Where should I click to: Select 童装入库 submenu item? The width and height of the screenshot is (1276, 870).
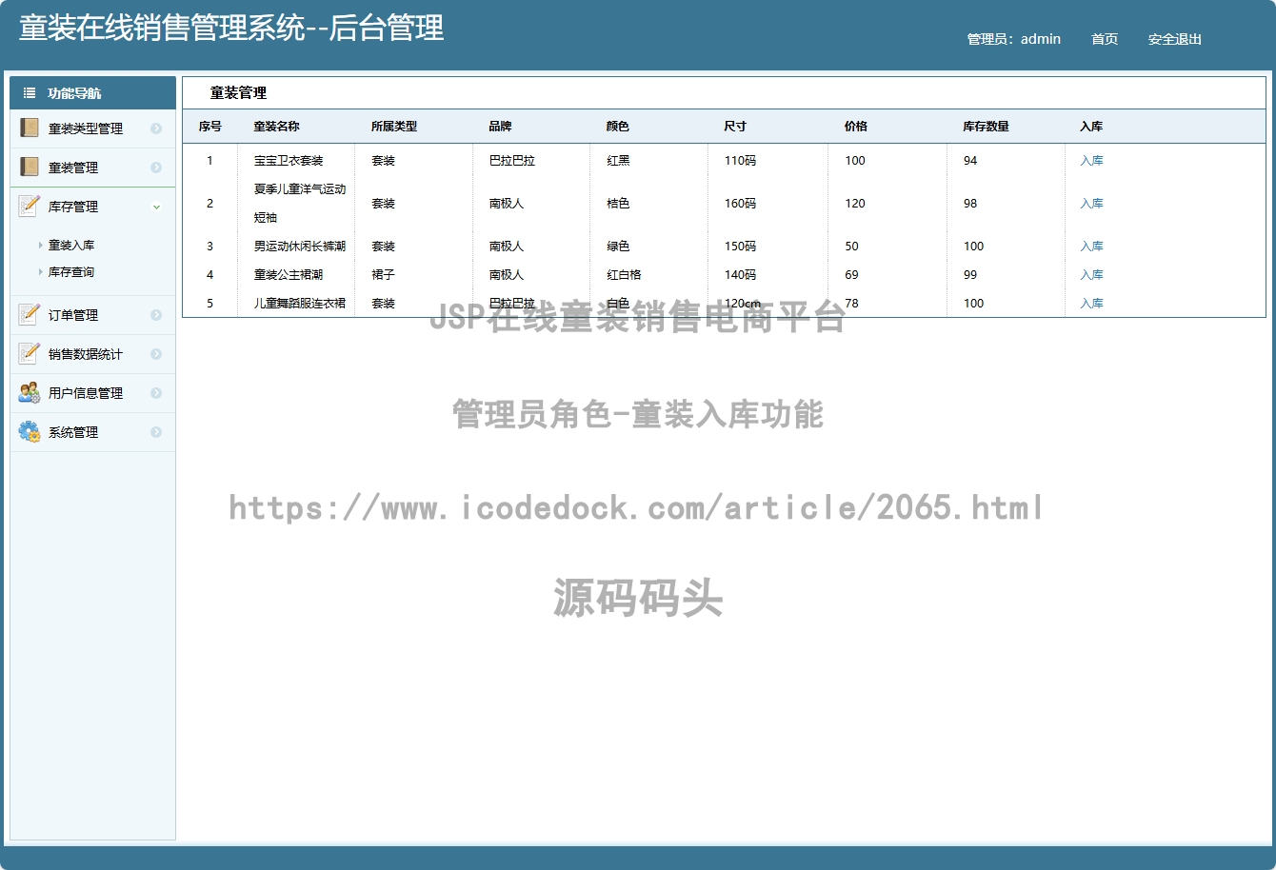tap(71, 246)
